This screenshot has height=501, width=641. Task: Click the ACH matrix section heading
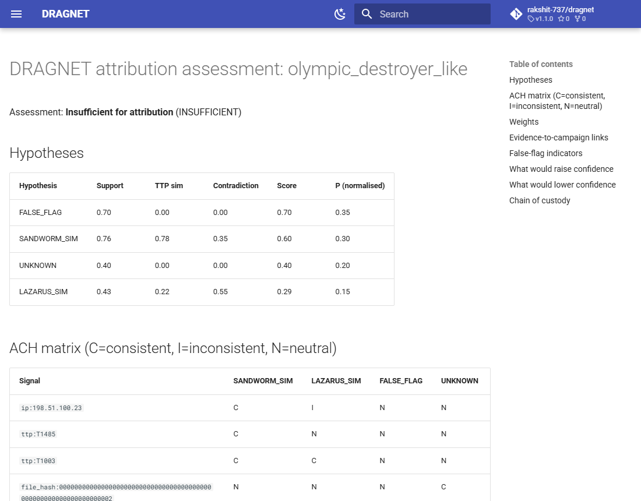click(173, 348)
